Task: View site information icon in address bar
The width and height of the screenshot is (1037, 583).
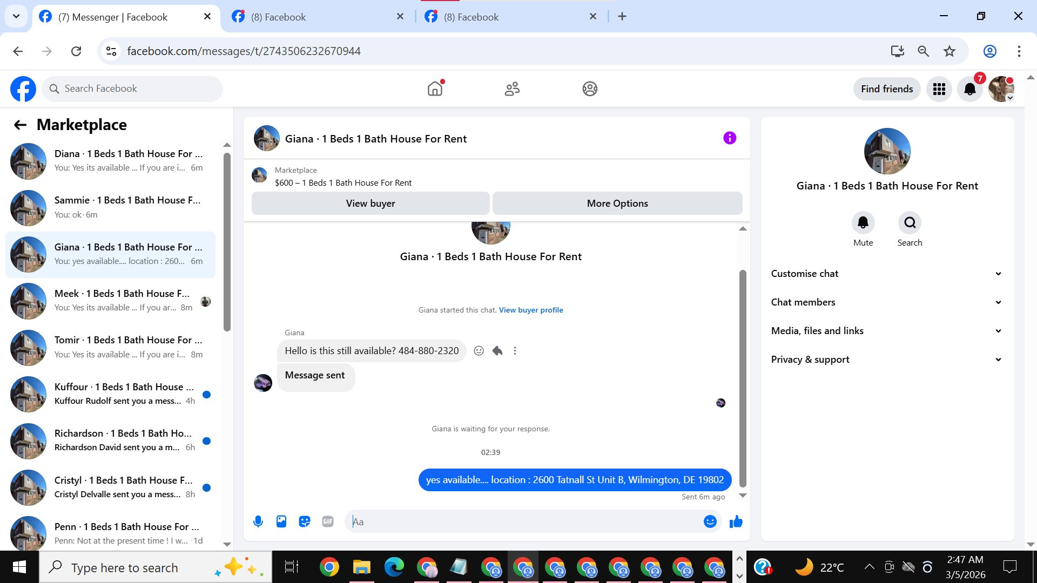Action: coord(111,51)
